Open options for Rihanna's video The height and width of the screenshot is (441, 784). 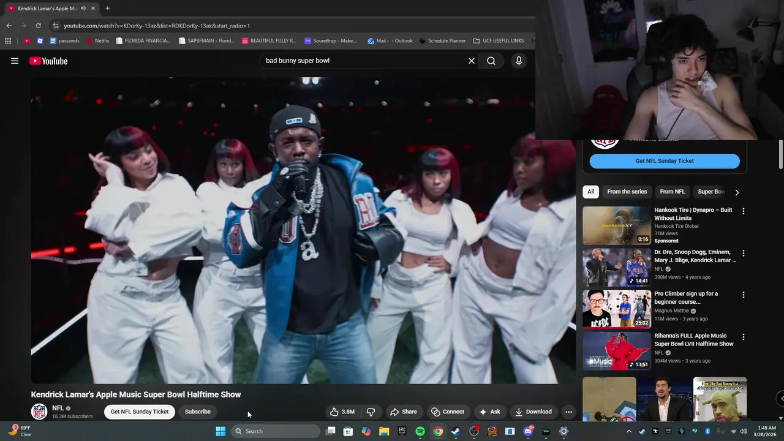click(744, 337)
